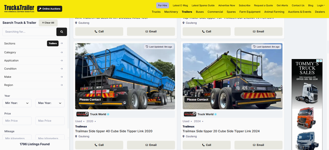Focus the Max kilometers field

click(50, 138)
